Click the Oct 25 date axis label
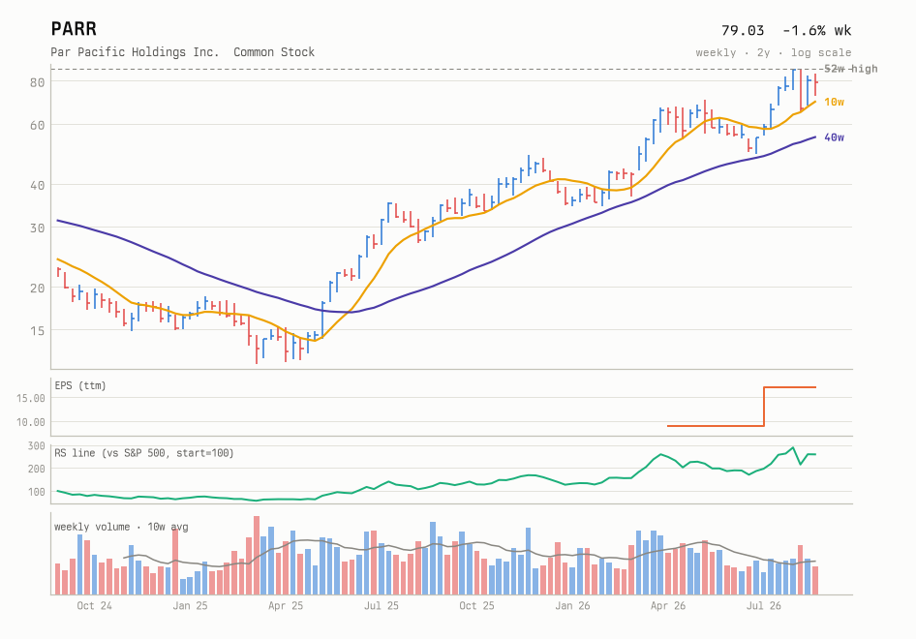916x639 pixels. point(476,606)
